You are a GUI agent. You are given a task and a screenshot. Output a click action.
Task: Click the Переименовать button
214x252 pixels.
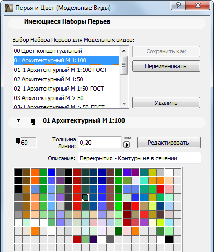coord(166,66)
